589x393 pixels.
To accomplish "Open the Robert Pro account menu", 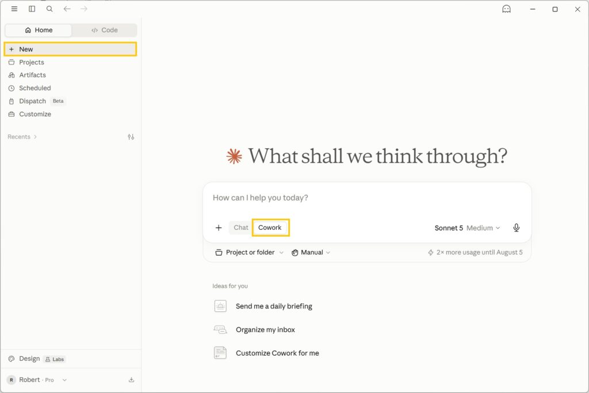I will pos(37,380).
